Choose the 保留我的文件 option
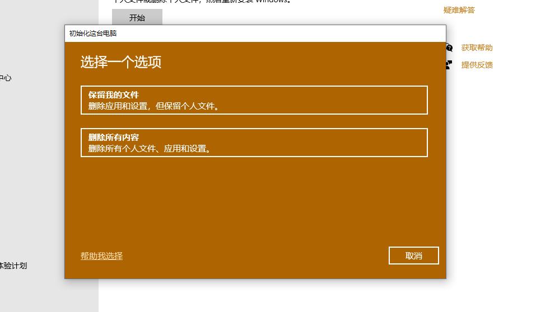This screenshot has width=536, height=312. 254,100
